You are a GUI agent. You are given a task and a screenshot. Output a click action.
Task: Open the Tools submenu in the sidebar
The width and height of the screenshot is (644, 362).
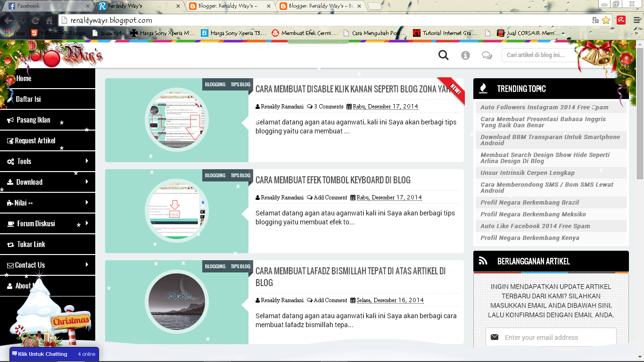point(48,161)
